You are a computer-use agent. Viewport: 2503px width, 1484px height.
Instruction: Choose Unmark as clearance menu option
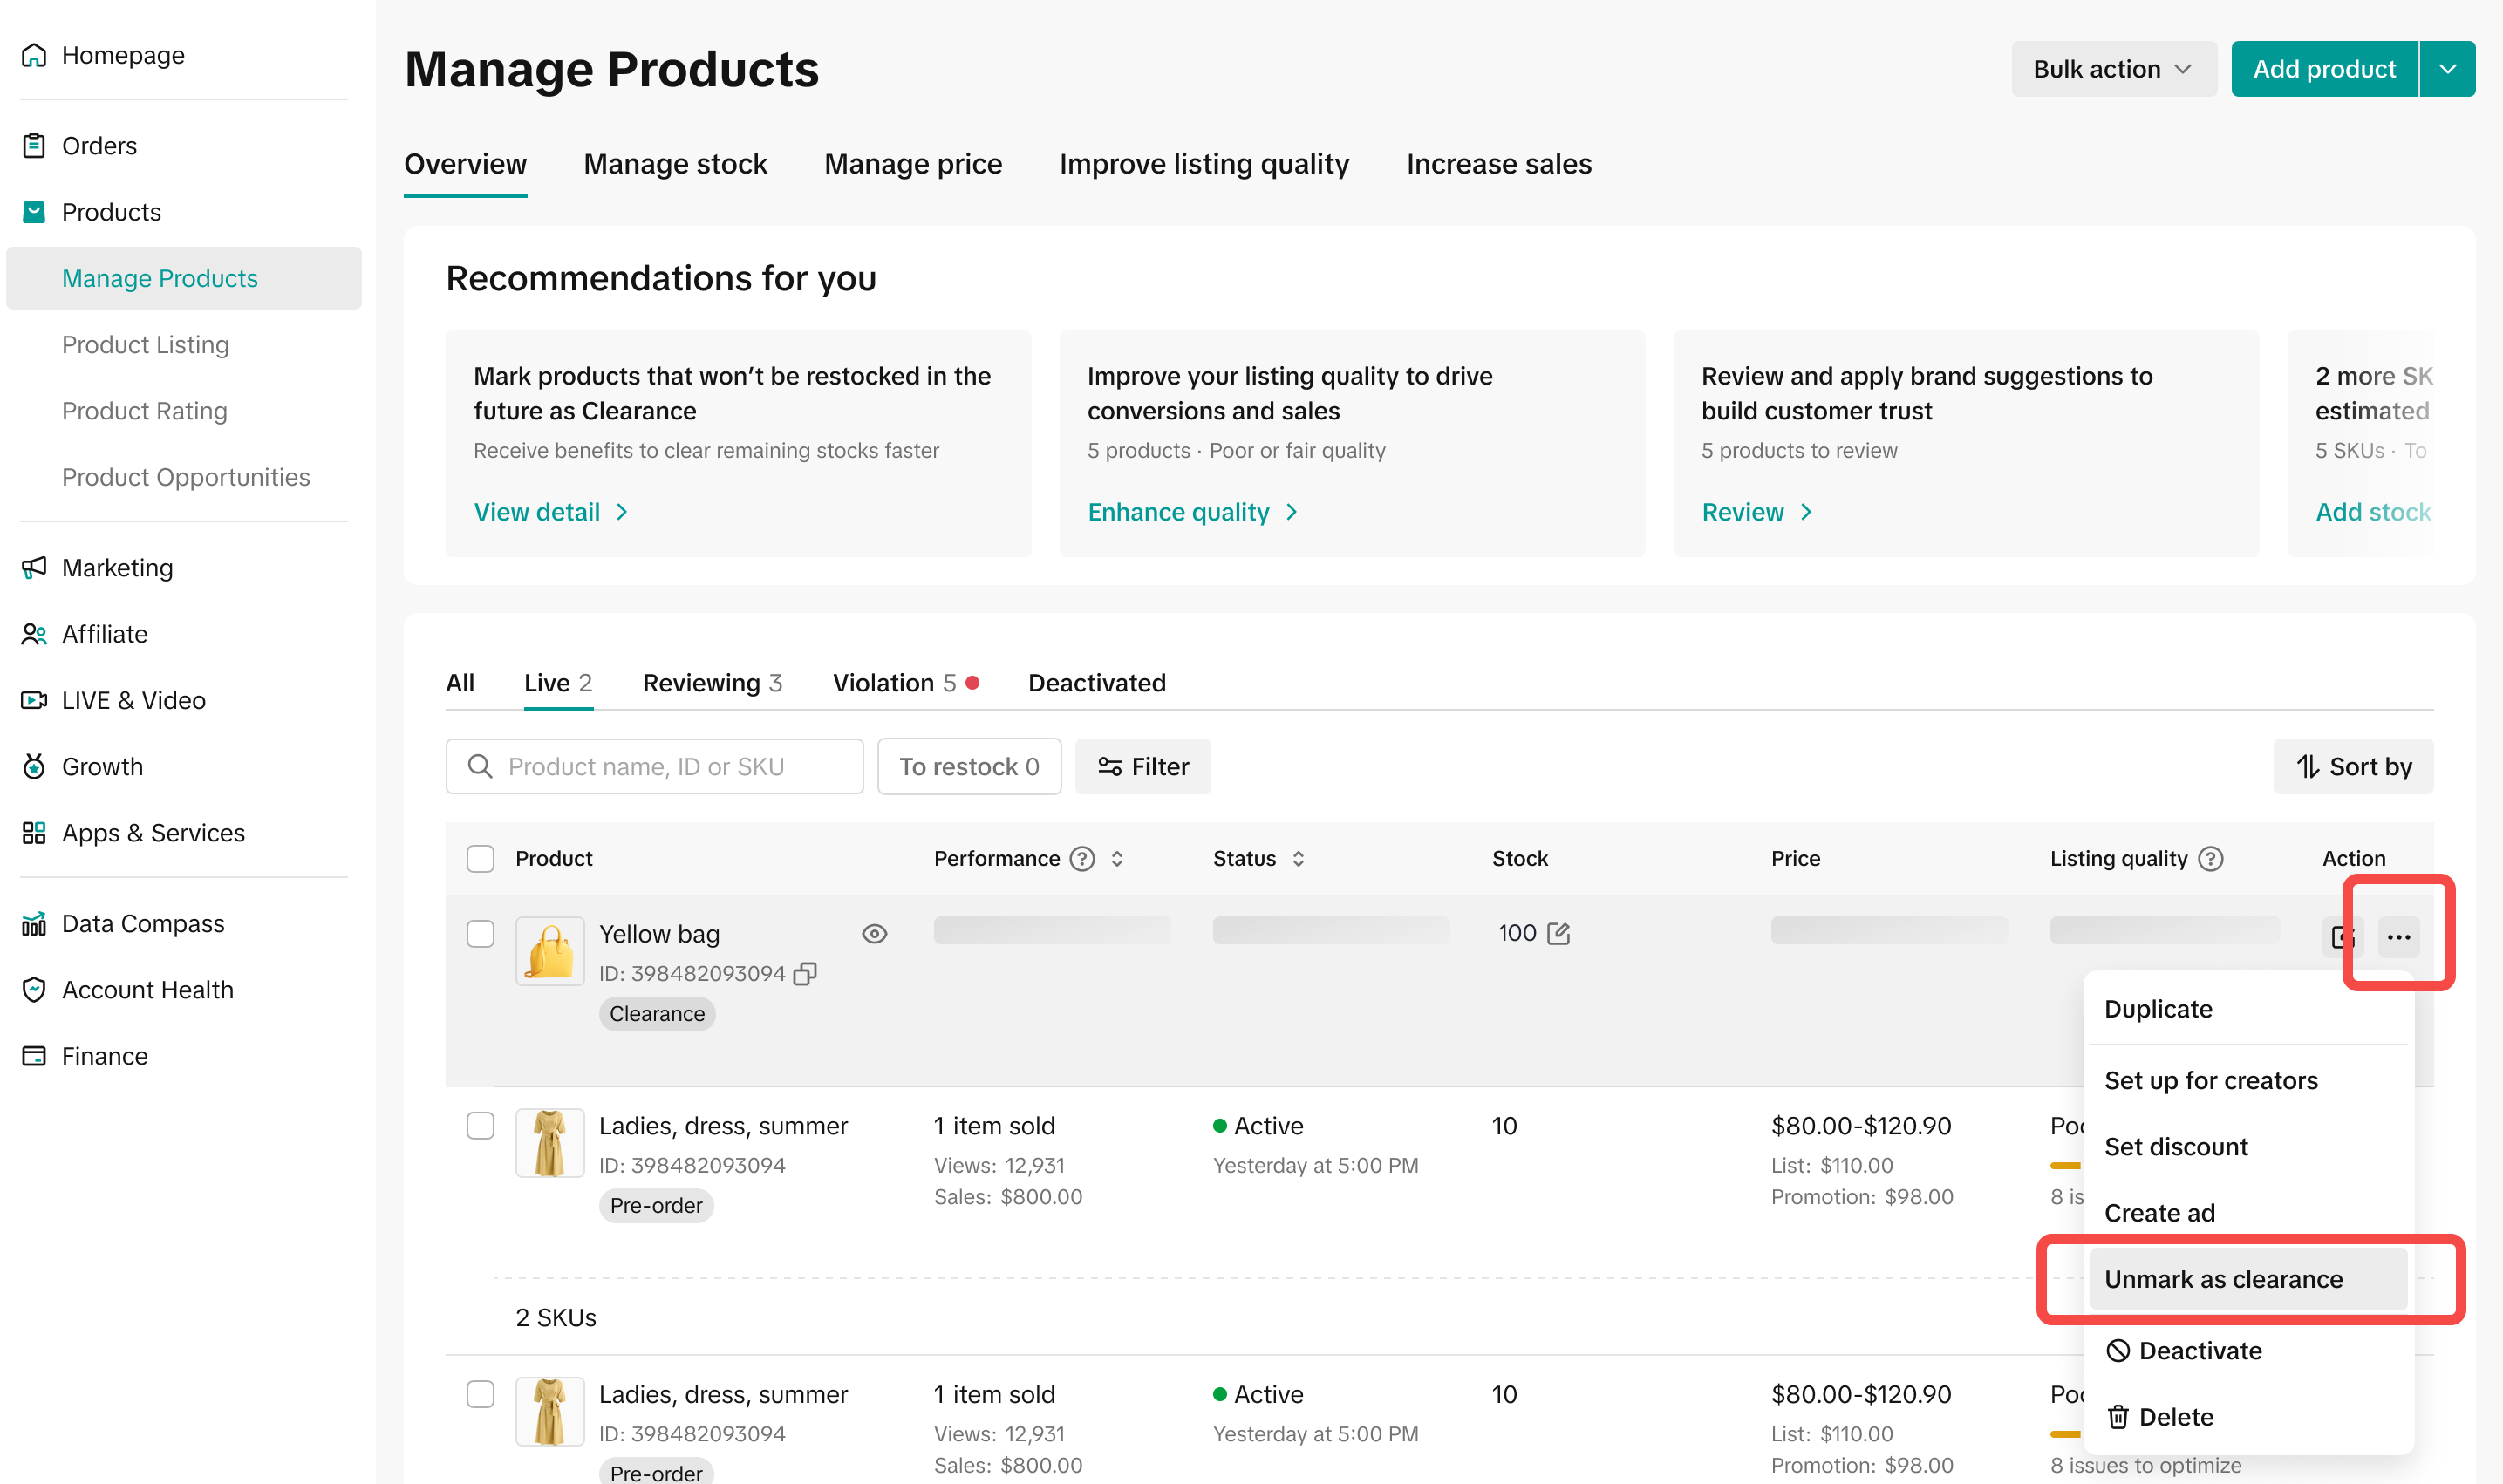coord(2223,1279)
